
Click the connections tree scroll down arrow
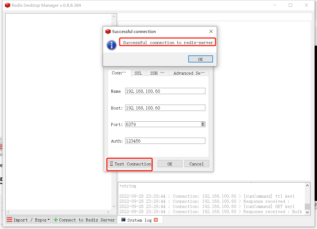click(114, 206)
